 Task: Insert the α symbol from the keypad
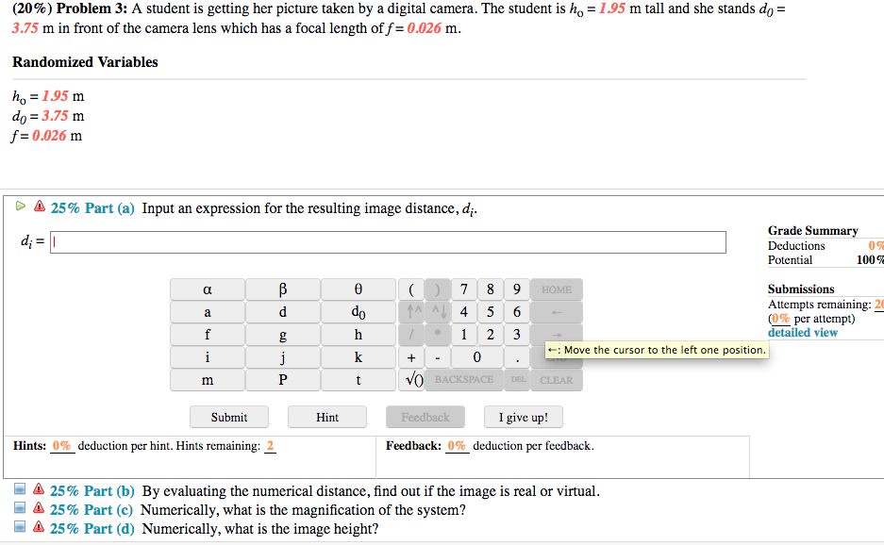coord(207,289)
